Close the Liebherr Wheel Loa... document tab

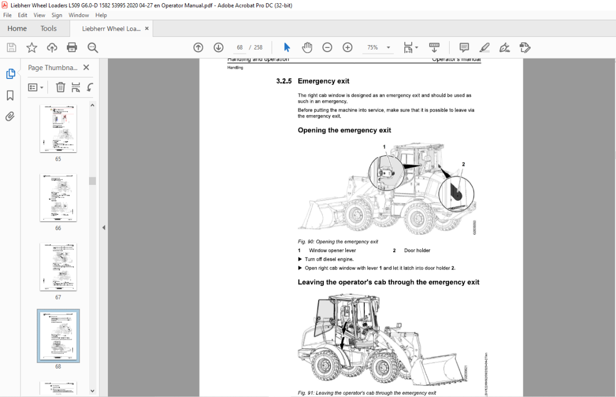(x=147, y=28)
